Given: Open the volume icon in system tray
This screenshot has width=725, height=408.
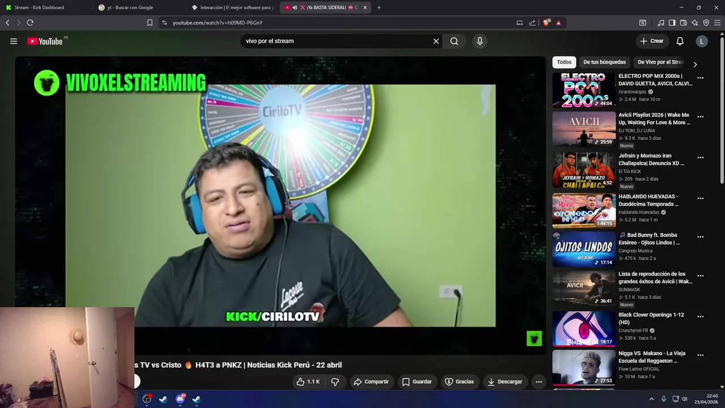Looking at the screenshot, I should 684,399.
